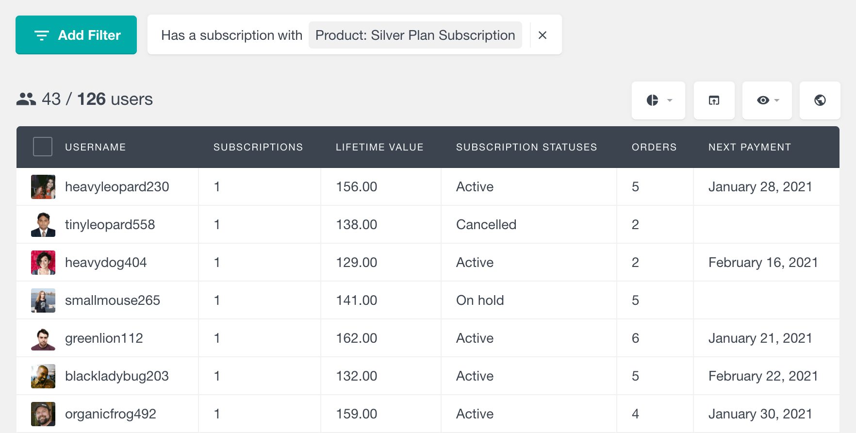Click orders count 4 for organicfrog492
This screenshot has height=433, width=856.
point(635,414)
